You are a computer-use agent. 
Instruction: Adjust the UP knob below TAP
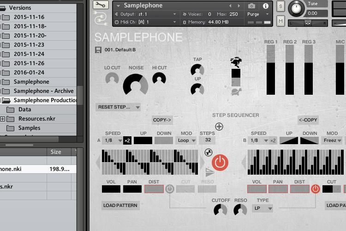[197, 89]
